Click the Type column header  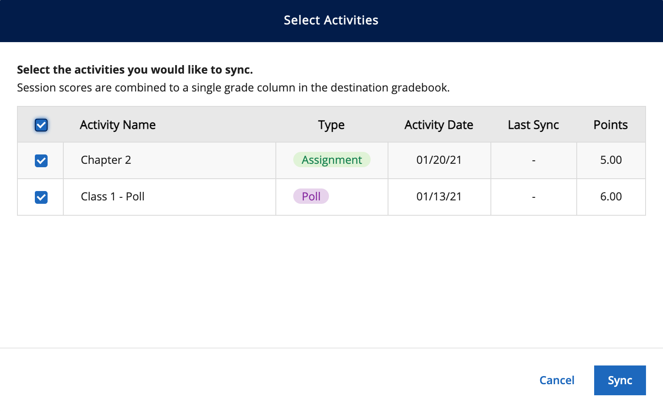click(331, 125)
